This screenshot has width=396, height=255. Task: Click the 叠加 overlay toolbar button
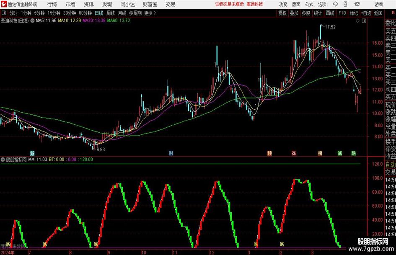pos(294,13)
